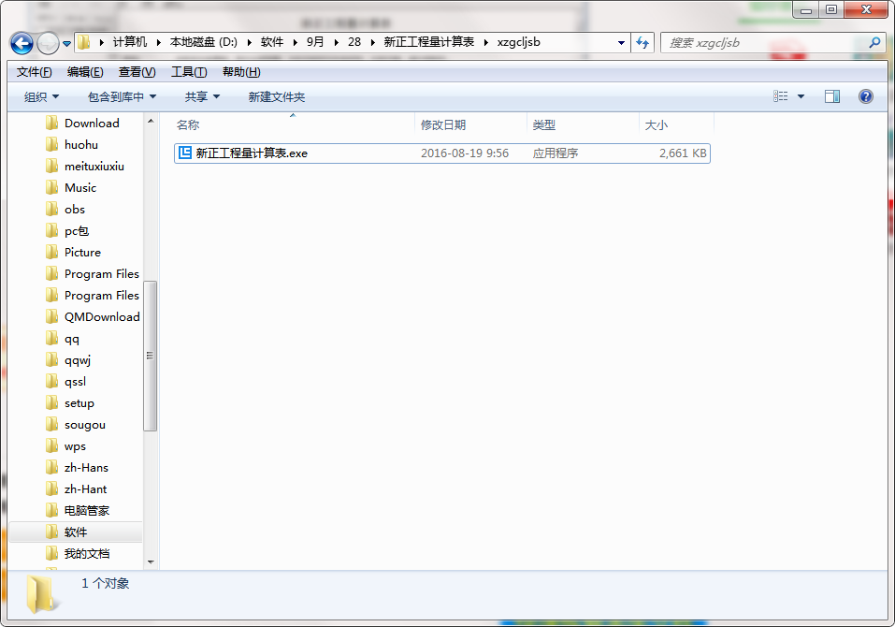Open the 编辑(E) menu
Screen dimensions: 895x627
(85, 72)
